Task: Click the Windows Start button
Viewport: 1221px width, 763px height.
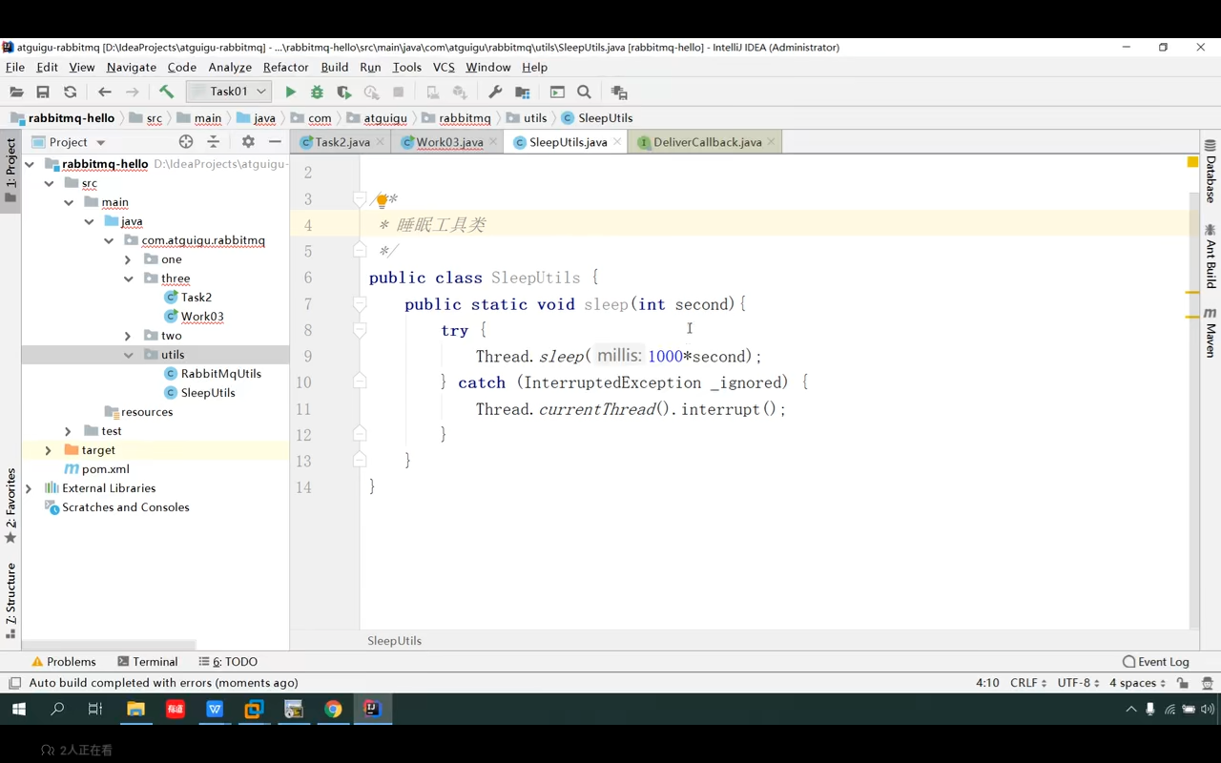Action: pos(18,709)
